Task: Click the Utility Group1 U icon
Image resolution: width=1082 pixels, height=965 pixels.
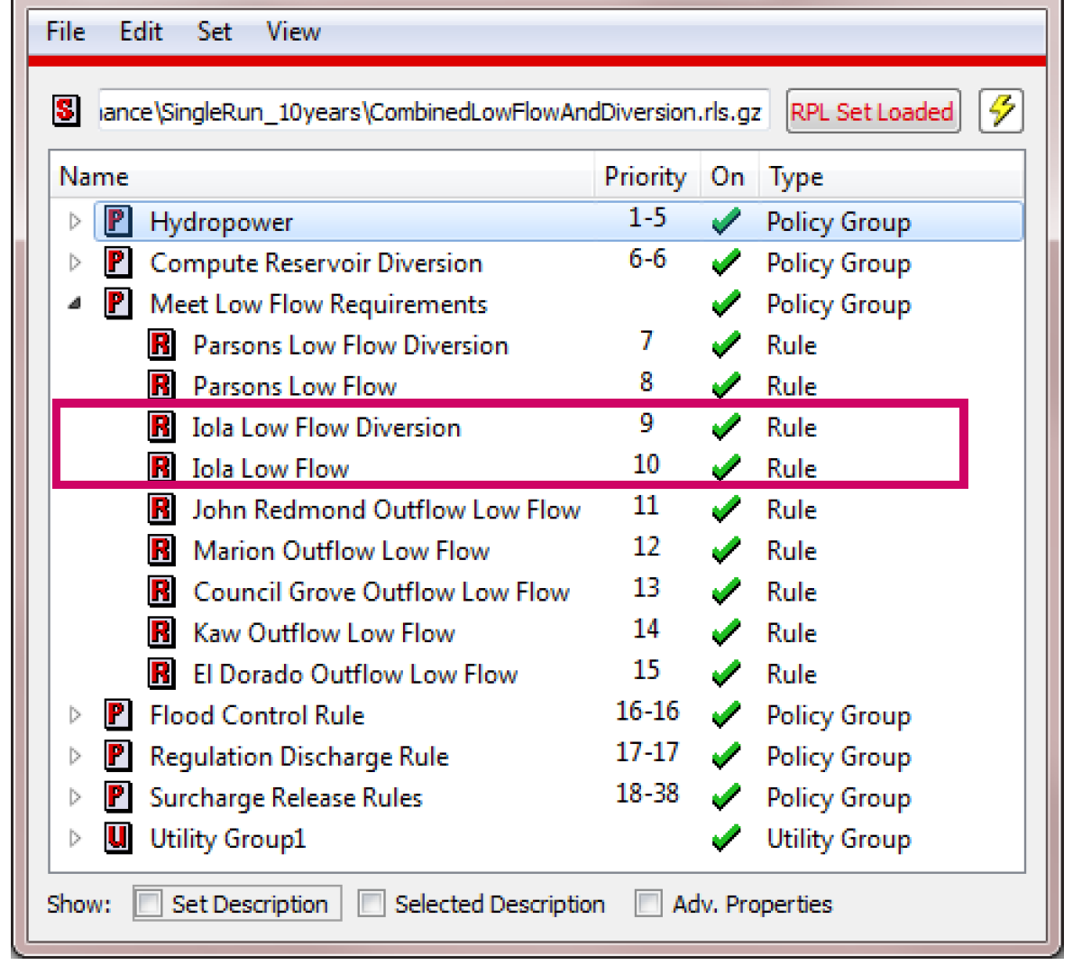Action: 117,838
